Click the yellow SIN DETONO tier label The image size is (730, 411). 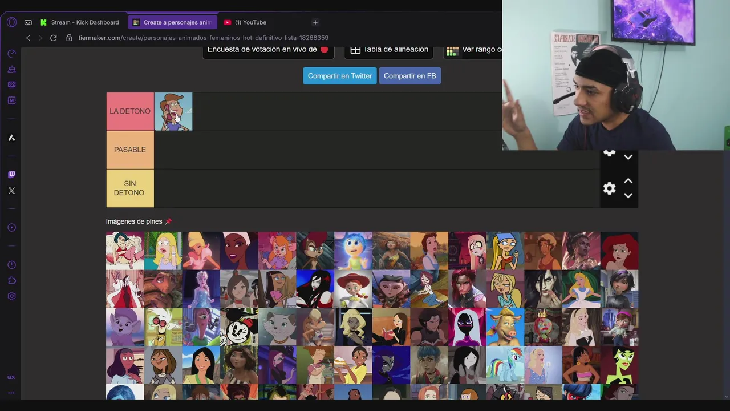130,188
